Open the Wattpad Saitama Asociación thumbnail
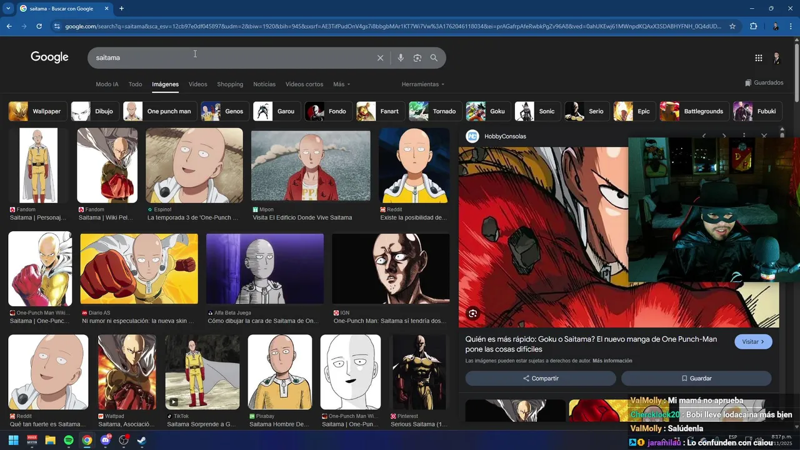This screenshot has height=450, width=800. tap(127, 372)
